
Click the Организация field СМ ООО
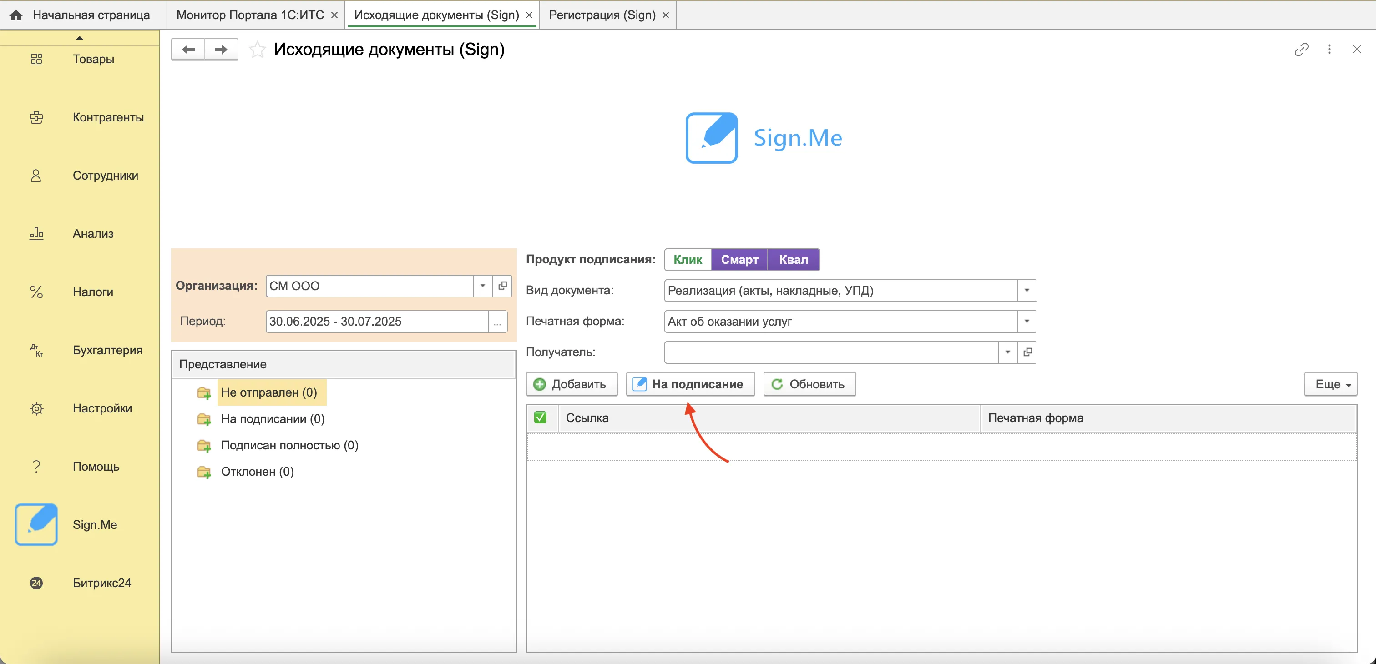click(x=369, y=286)
